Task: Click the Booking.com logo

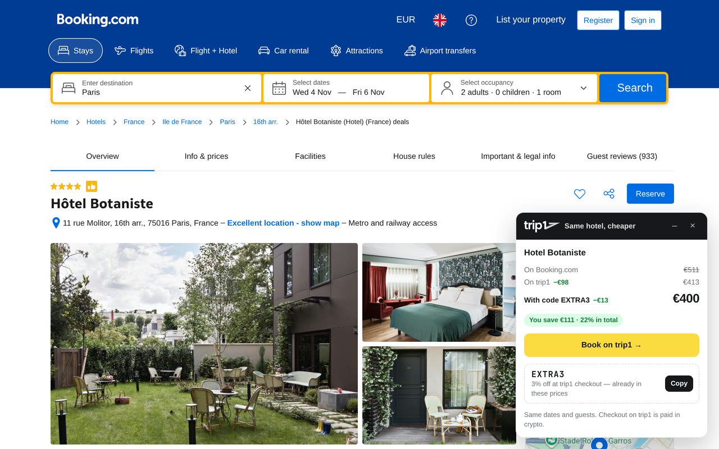Action: 98,20
